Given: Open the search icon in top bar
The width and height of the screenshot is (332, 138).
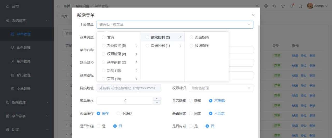Looking at the screenshot, I should (x=275, y=6).
